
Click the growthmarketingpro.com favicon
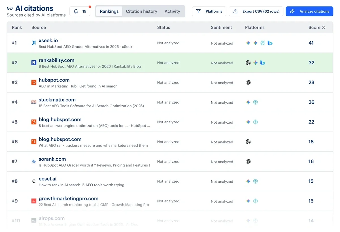point(34,201)
